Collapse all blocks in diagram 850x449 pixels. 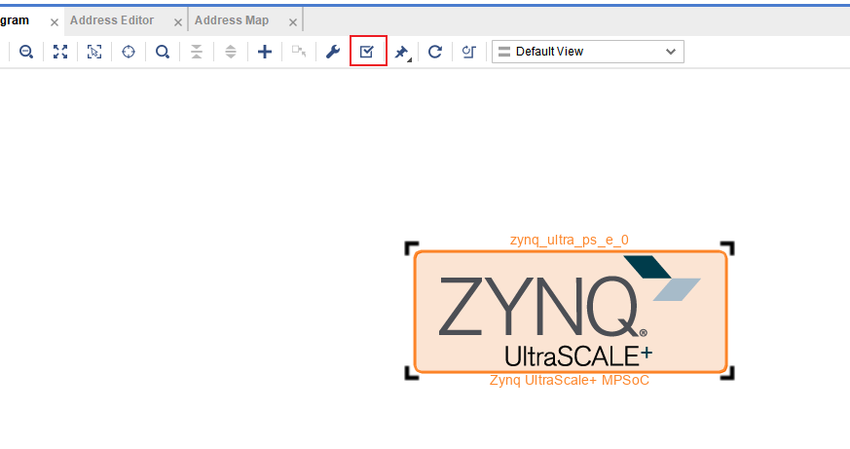click(197, 52)
